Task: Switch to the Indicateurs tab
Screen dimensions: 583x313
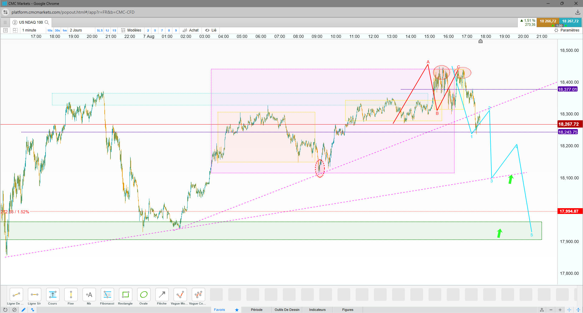Action: pyautogui.click(x=317, y=310)
